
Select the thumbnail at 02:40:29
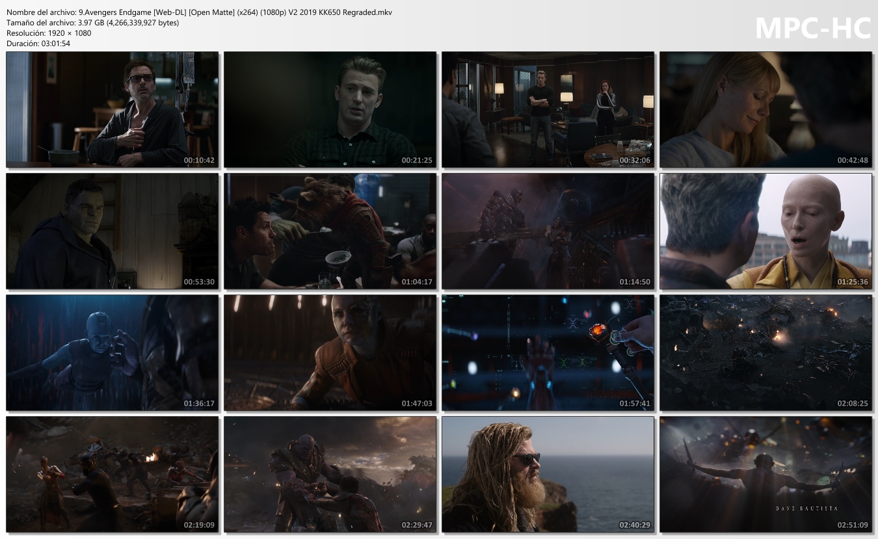coord(548,474)
